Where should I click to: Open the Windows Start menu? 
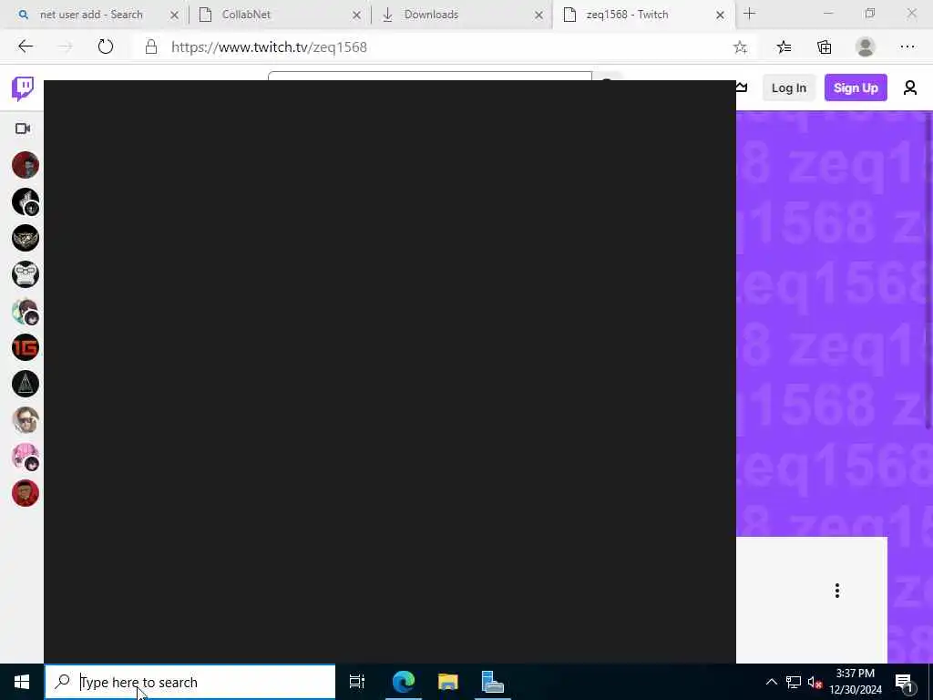pos(22,682)
